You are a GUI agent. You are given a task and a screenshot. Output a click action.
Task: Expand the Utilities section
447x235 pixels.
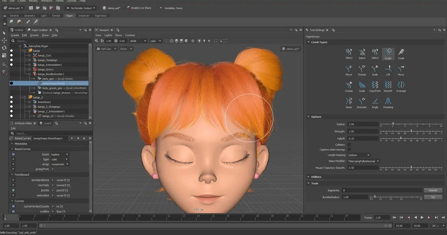coord(316,176)
